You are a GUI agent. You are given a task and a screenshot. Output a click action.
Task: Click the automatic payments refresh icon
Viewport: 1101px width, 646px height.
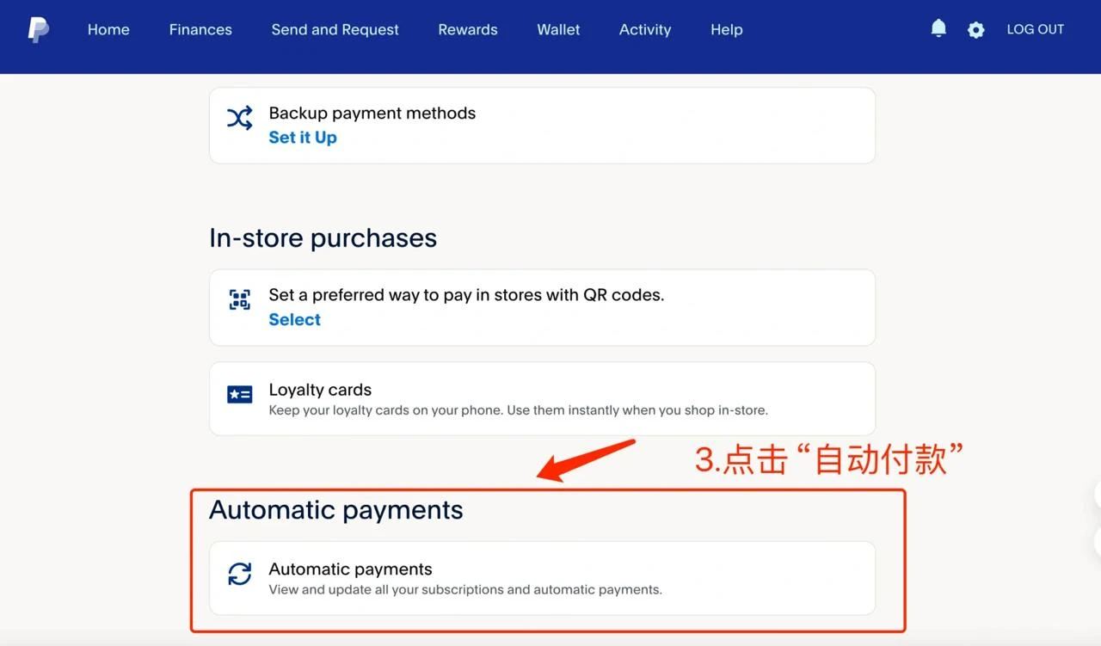[239, 574]
